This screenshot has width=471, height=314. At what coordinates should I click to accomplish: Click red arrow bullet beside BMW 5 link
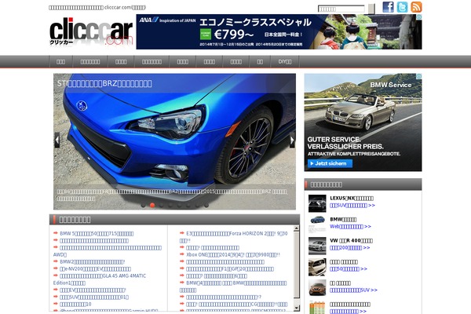click(56, 233)
